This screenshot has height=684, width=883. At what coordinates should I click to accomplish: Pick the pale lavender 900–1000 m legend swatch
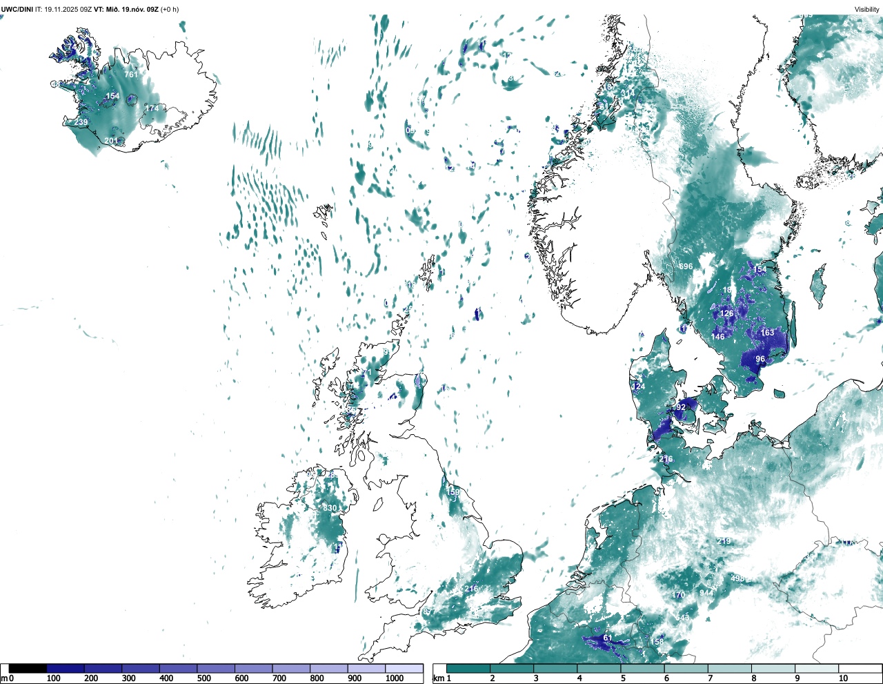point(366,668)
